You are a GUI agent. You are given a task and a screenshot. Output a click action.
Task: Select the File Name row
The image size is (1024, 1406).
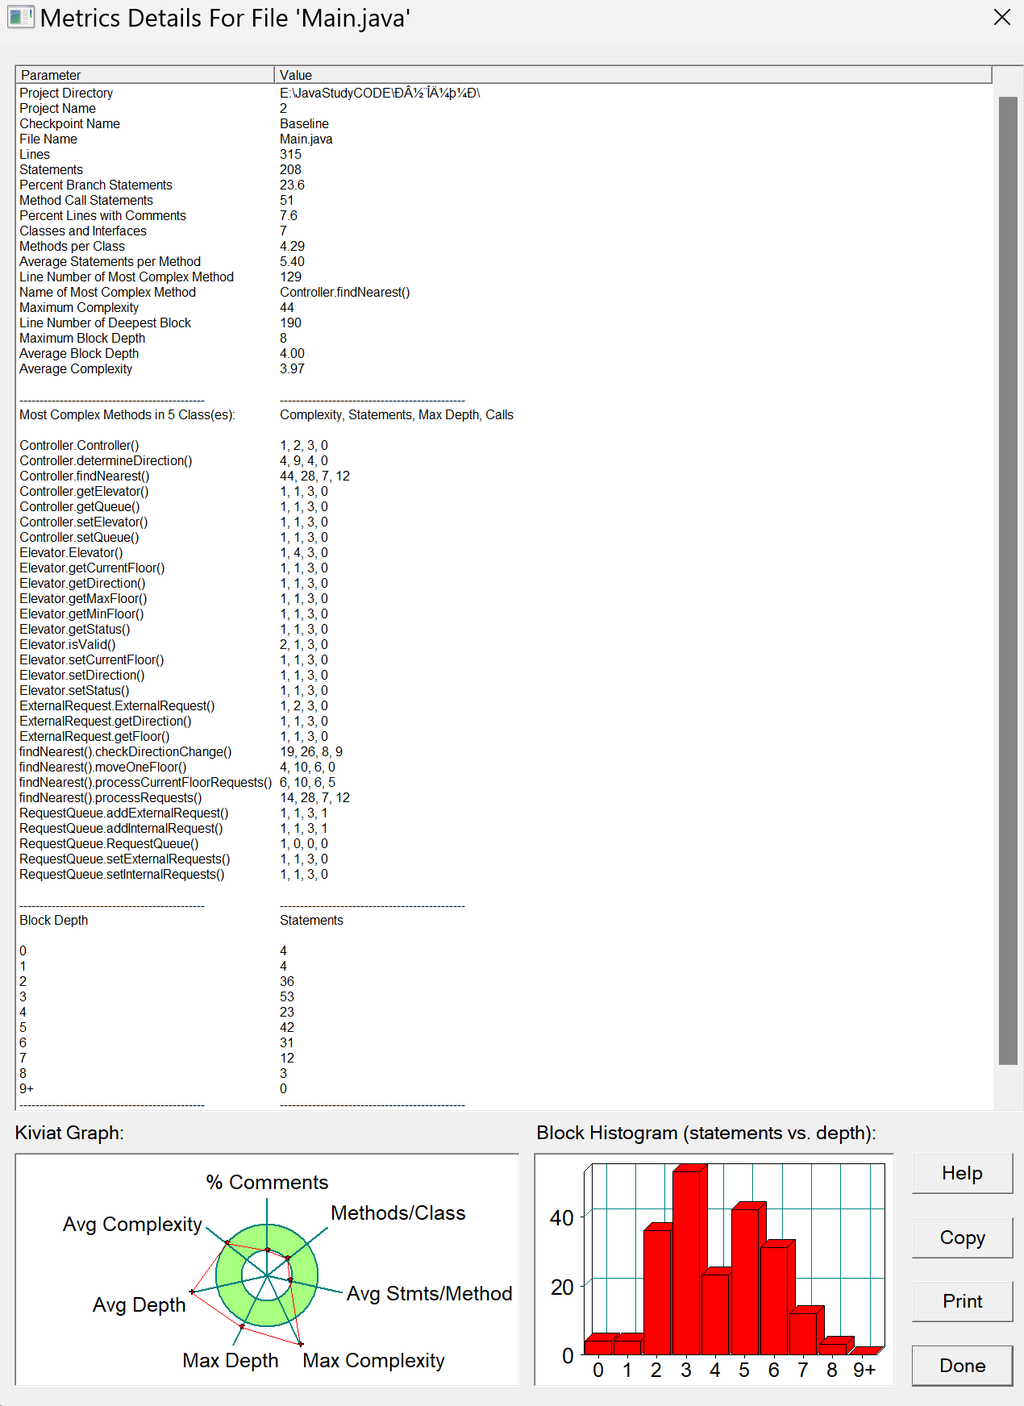[x=504, y=139]
